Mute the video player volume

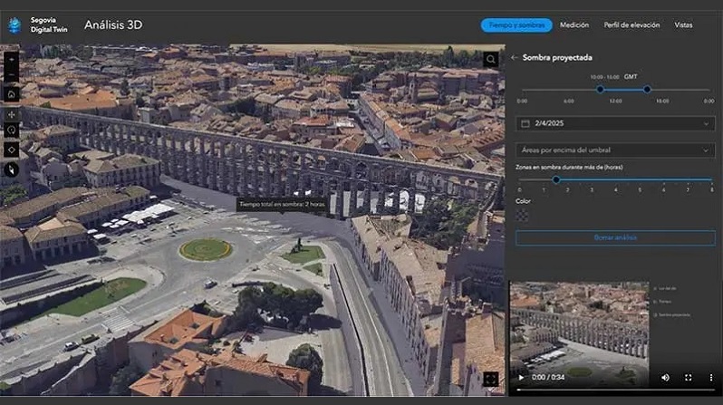pos(665,377)
